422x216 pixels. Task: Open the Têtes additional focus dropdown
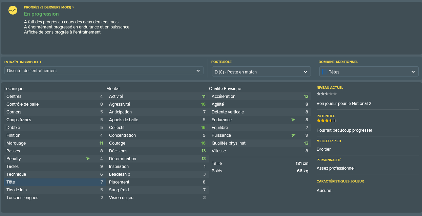click(369, 72)
